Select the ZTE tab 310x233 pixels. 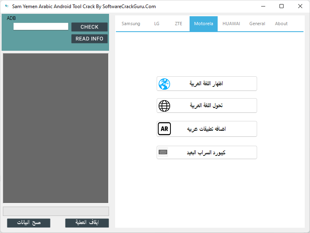(x=179, y=24)
